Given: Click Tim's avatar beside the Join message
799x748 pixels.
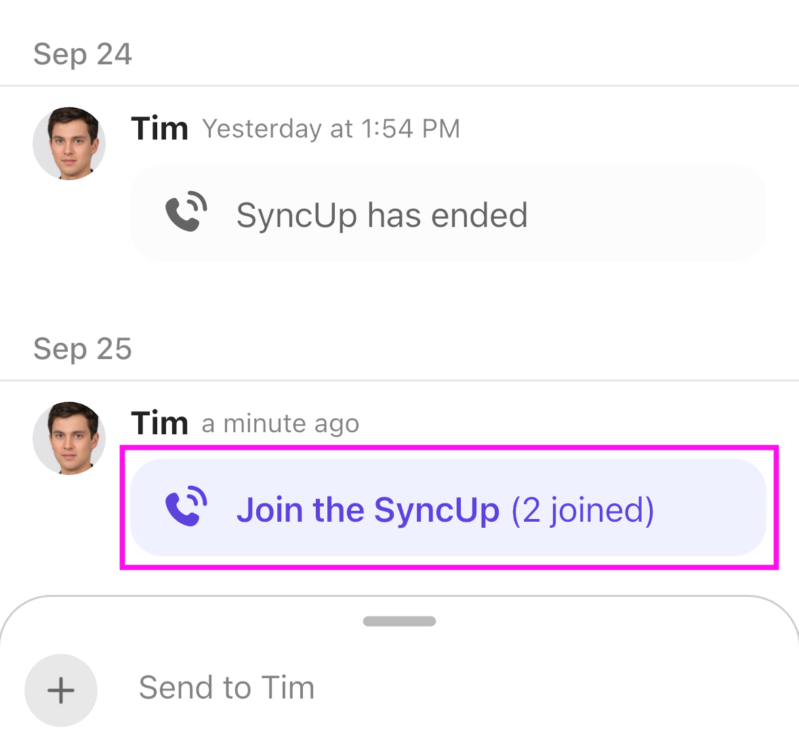Looking at the screenshot, I should coord(68,438).
